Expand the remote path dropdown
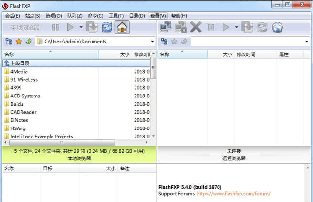The width and height of the screenshot is (313, 202). (307, 42)
